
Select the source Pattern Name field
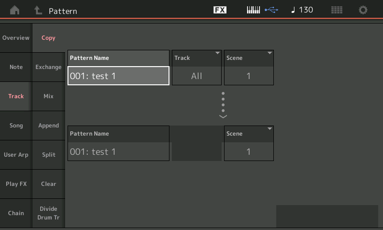pyautogui.click(x=118, y=75)
